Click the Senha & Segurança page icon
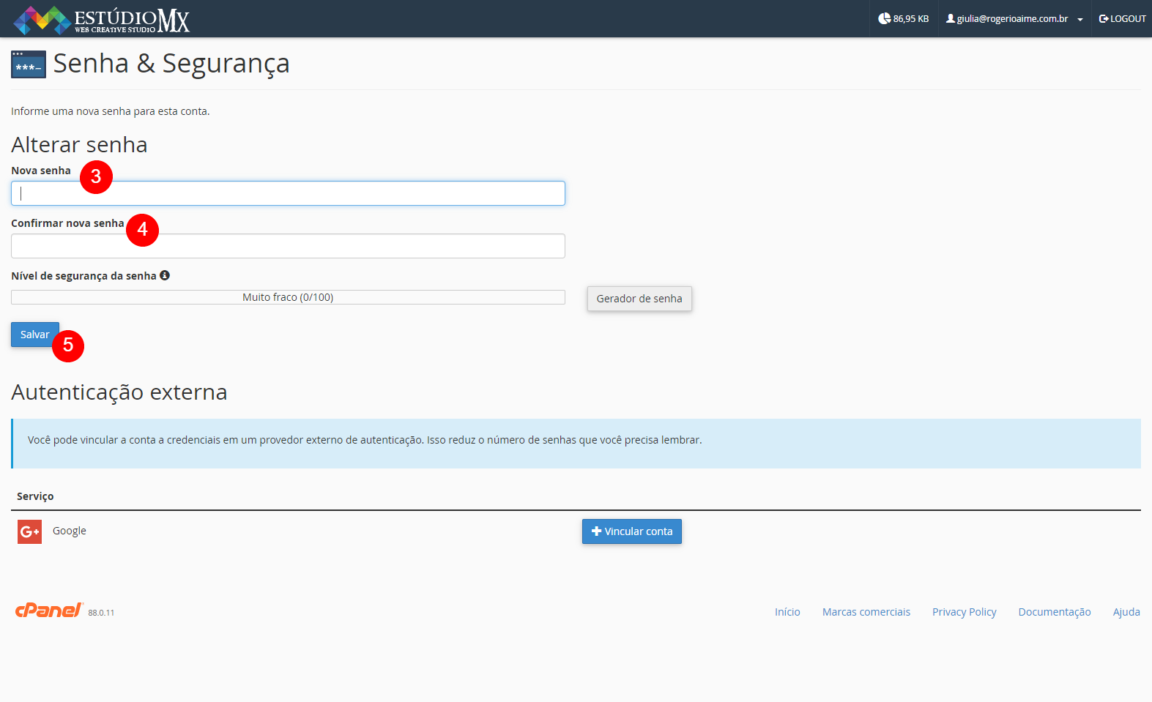Screen dimensions: 1152x702 [x=29, y=64]
